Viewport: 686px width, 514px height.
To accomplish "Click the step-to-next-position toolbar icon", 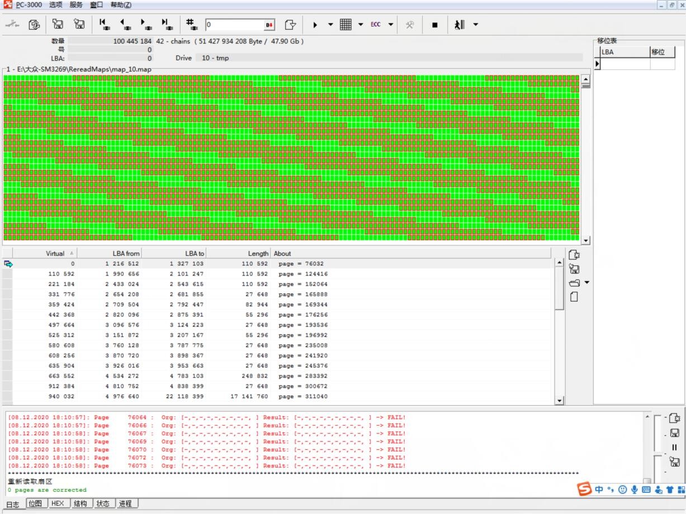I will tap(146, 24).
